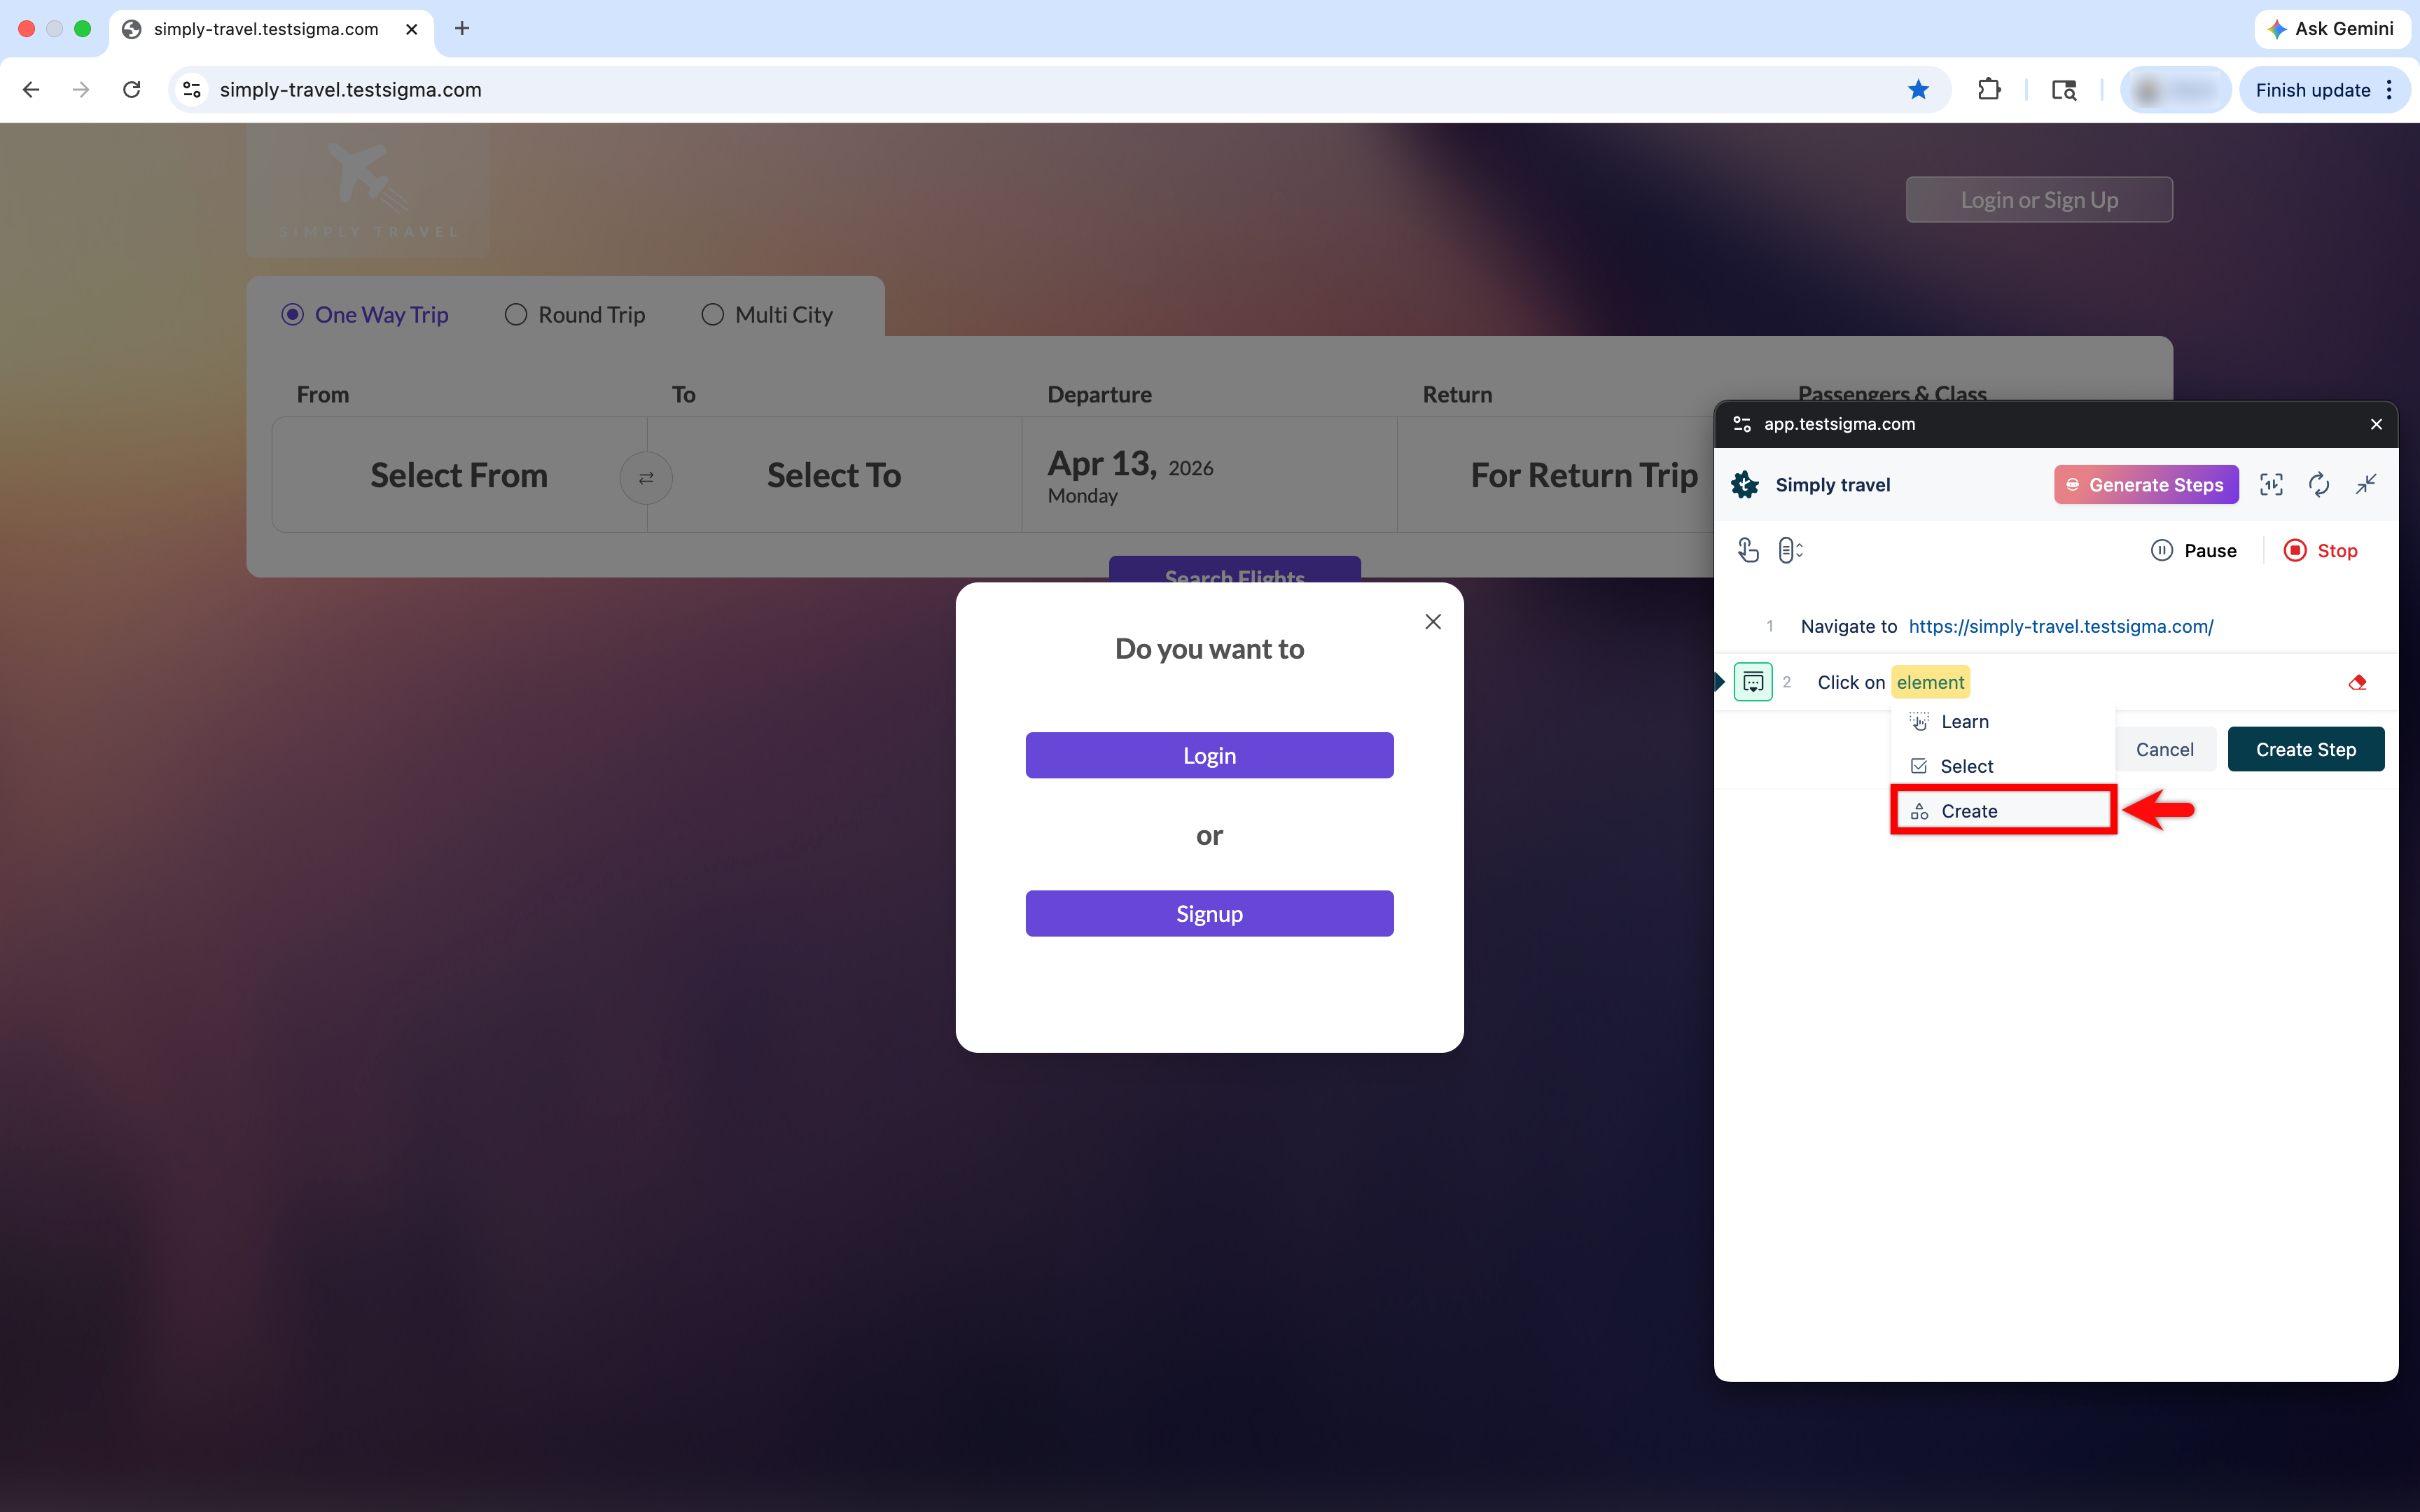Click Login or Sign Up button

pyautogui.click(x=2039, y=200)
